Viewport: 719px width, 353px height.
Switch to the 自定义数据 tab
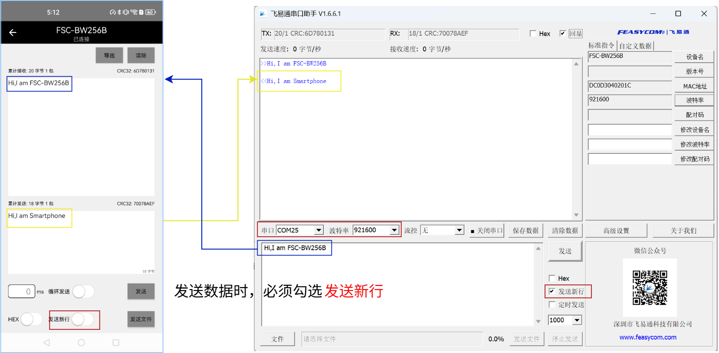click(636, 46)
